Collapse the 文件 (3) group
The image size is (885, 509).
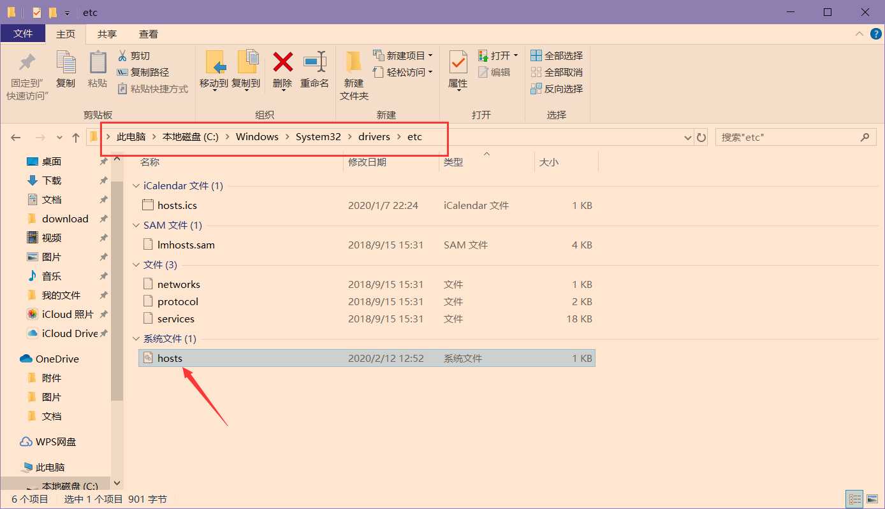tap(136, 265)
